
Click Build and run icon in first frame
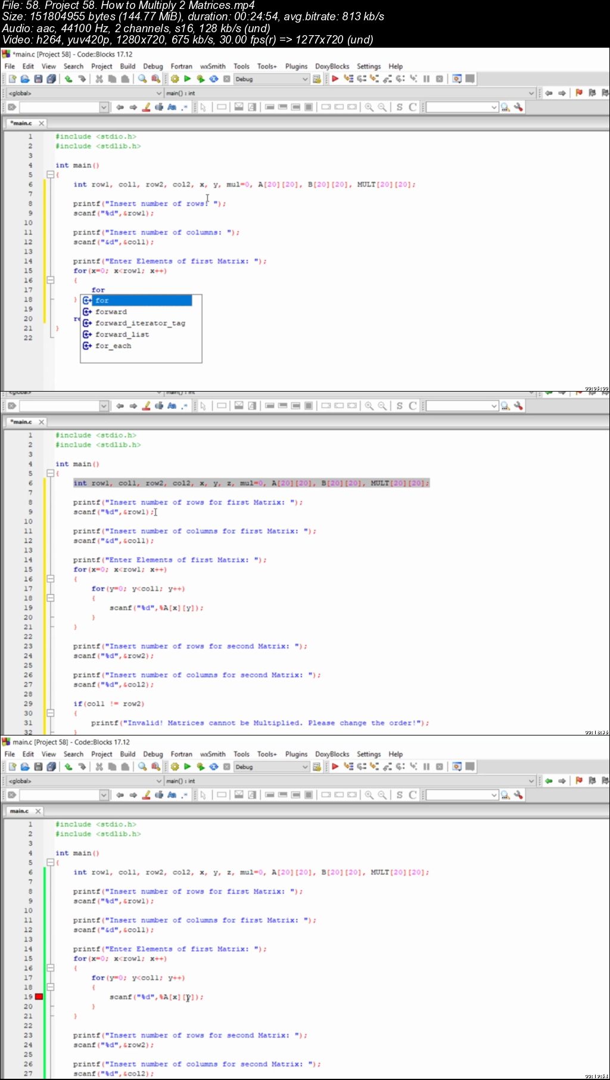[x=201, y=79]
